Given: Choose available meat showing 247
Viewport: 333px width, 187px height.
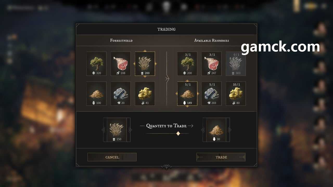Looking at the screenshot, I should point(212,64).
